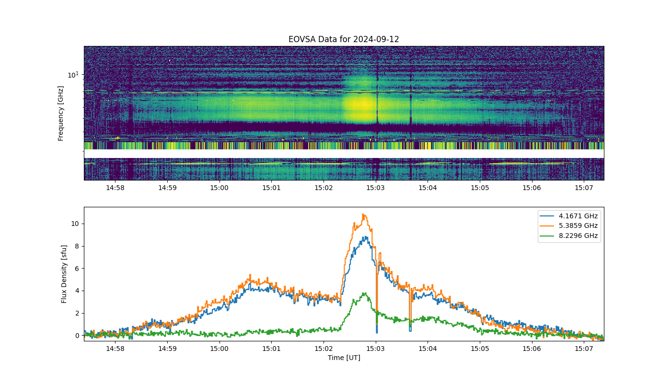Click the '14:58' tick under the spectrogram

[x=115, y=188]
